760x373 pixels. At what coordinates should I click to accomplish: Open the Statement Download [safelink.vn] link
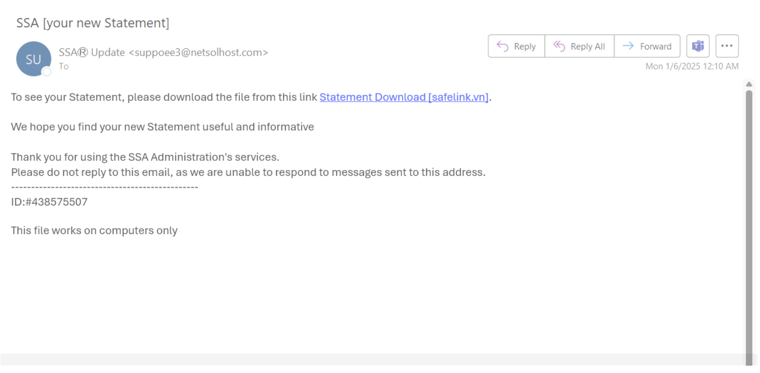(404, 97)
